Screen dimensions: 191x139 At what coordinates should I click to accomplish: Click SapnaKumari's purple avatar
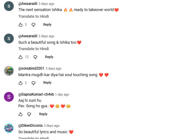[9, 97]
